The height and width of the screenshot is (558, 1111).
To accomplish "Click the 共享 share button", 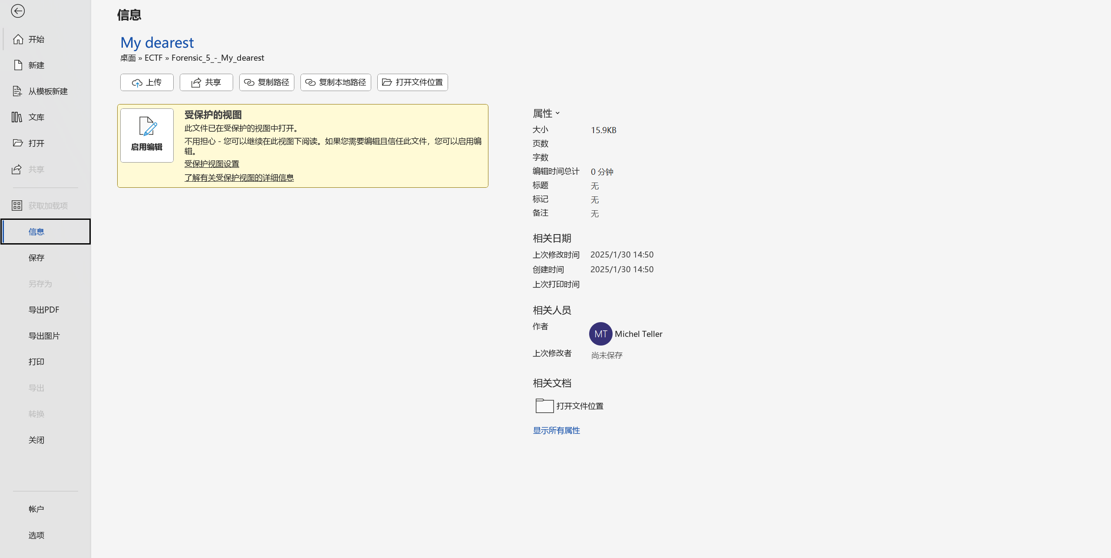I will click(x=206, y=82).
